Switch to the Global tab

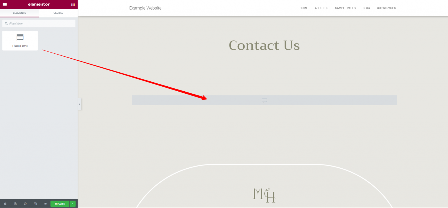58,13
